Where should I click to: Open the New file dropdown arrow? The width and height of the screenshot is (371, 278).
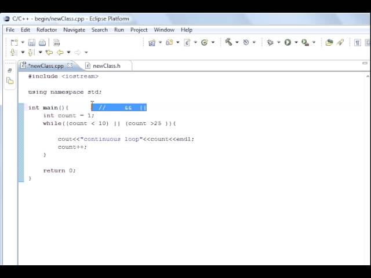[23, 42]
